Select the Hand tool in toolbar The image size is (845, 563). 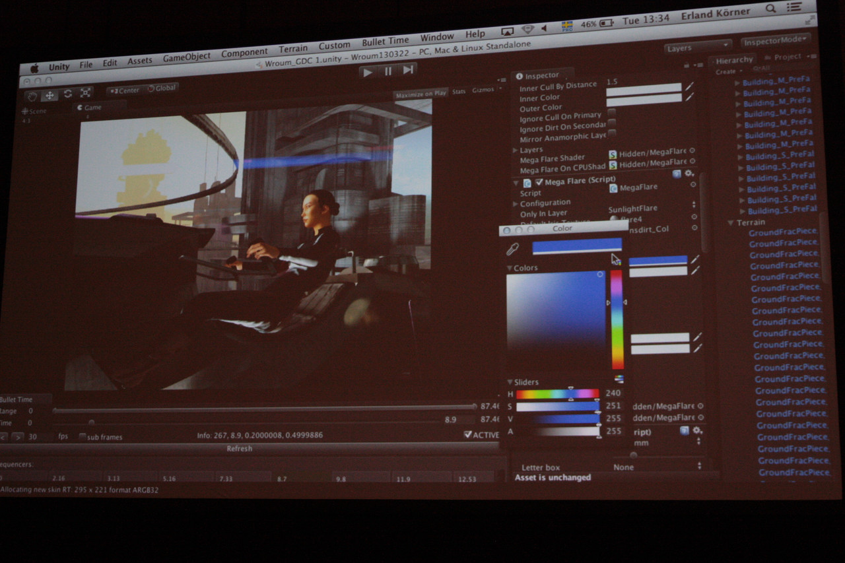32,95
